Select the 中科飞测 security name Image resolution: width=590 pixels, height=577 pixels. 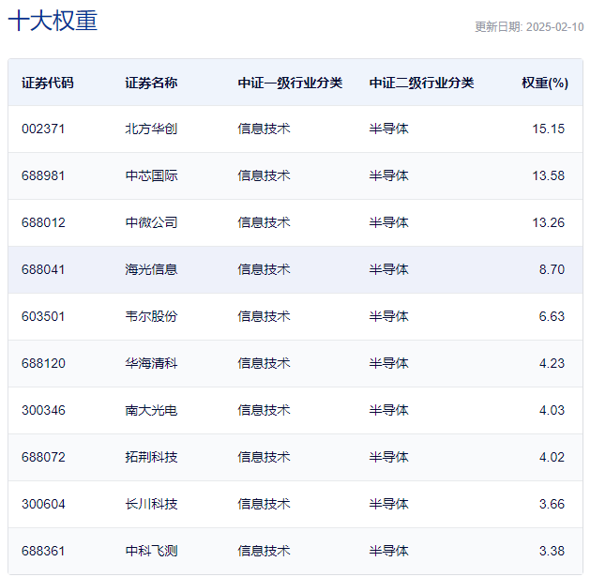[x=151, y=551]
